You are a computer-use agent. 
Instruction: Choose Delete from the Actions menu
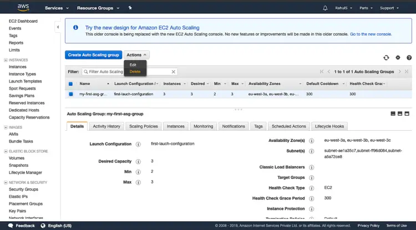[135, 71]
